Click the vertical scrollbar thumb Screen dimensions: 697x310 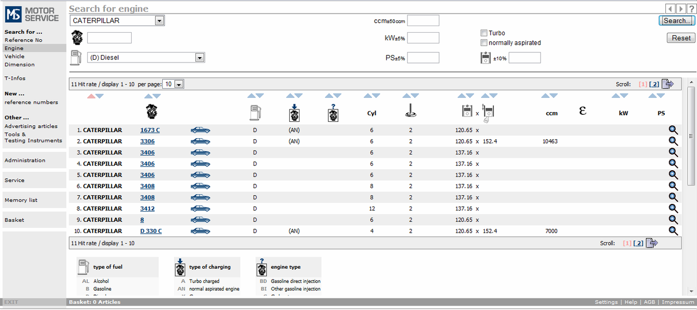[692, 136]
